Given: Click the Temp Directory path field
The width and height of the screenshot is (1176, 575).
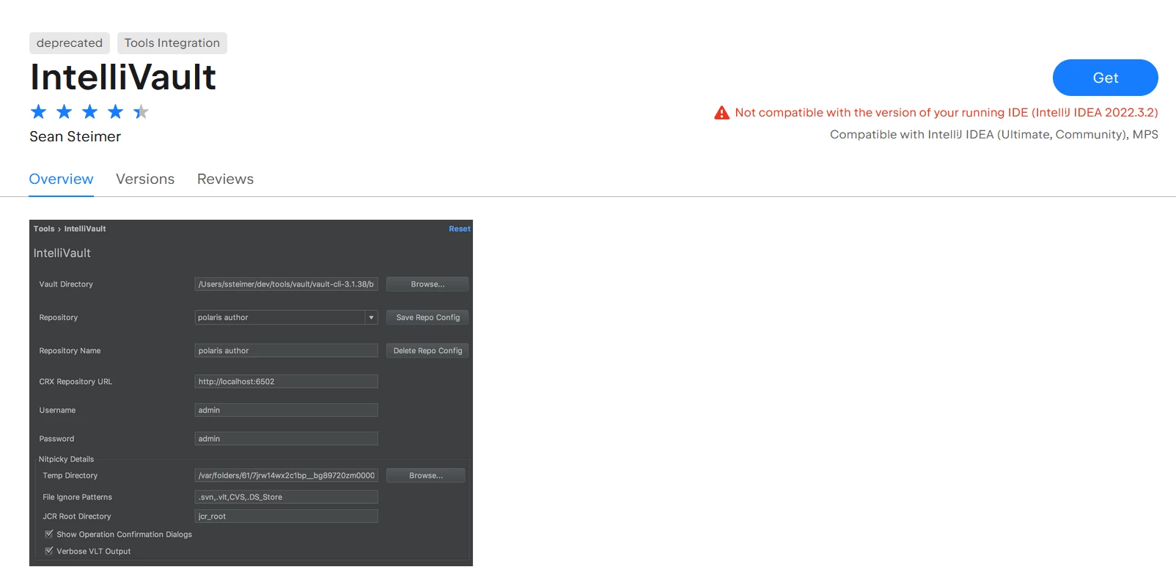Looking at the screenshot, I should coord(286,475).
